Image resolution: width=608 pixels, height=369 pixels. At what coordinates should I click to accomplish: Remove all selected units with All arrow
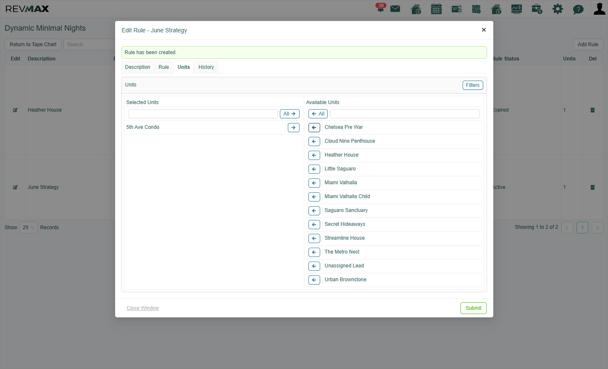[290, 114]
